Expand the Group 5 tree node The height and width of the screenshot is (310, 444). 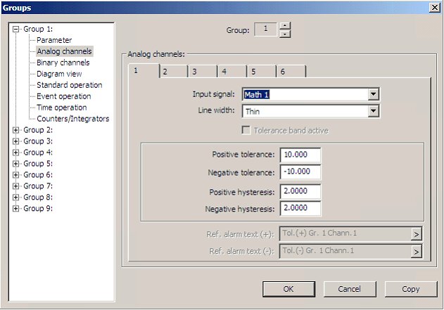[x=16, y=164]
